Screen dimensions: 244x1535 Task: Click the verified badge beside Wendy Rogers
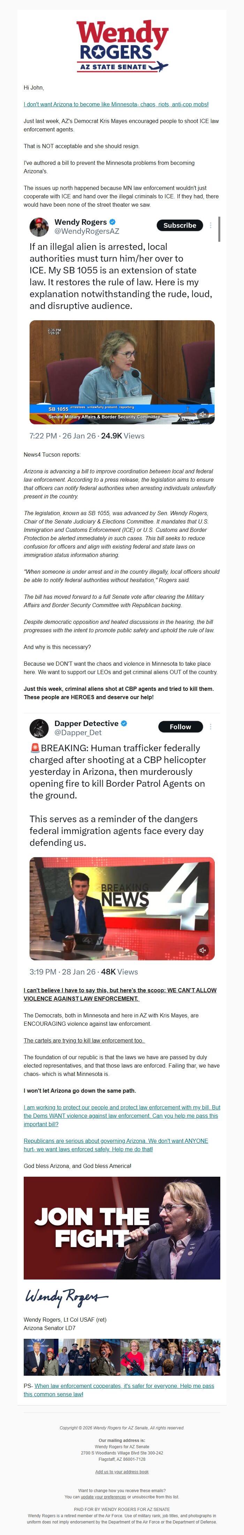coord(113,222)
